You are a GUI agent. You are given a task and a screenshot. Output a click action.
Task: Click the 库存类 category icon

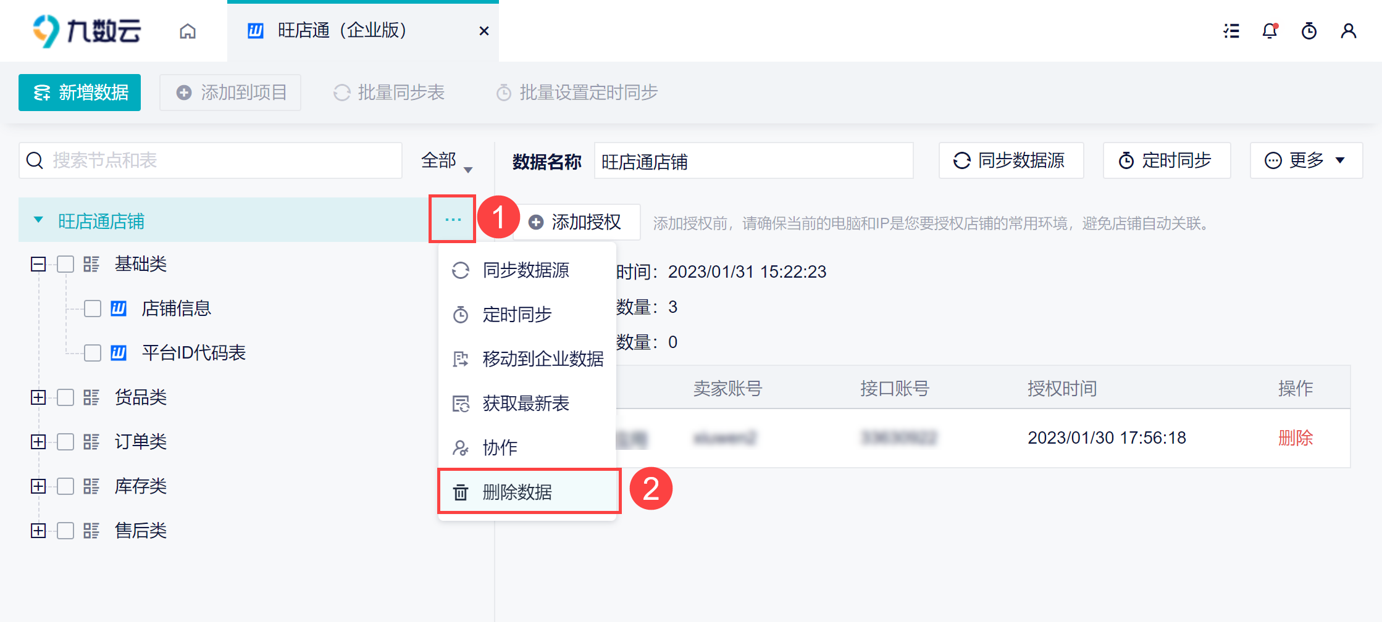91,486
